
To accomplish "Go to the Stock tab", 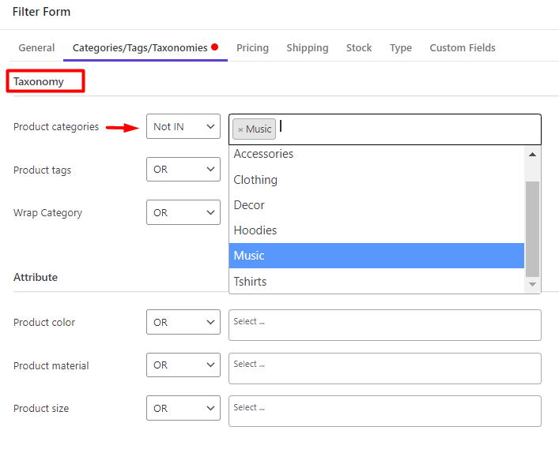I will pos(359,47).
